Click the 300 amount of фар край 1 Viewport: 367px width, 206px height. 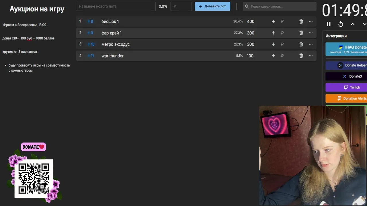pos(251,33)
